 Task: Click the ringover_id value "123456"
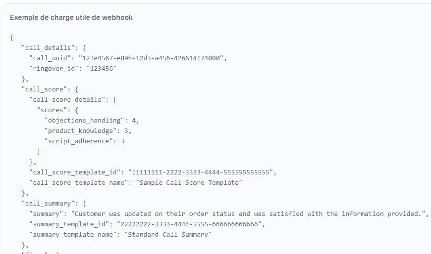tap(102, 69)
